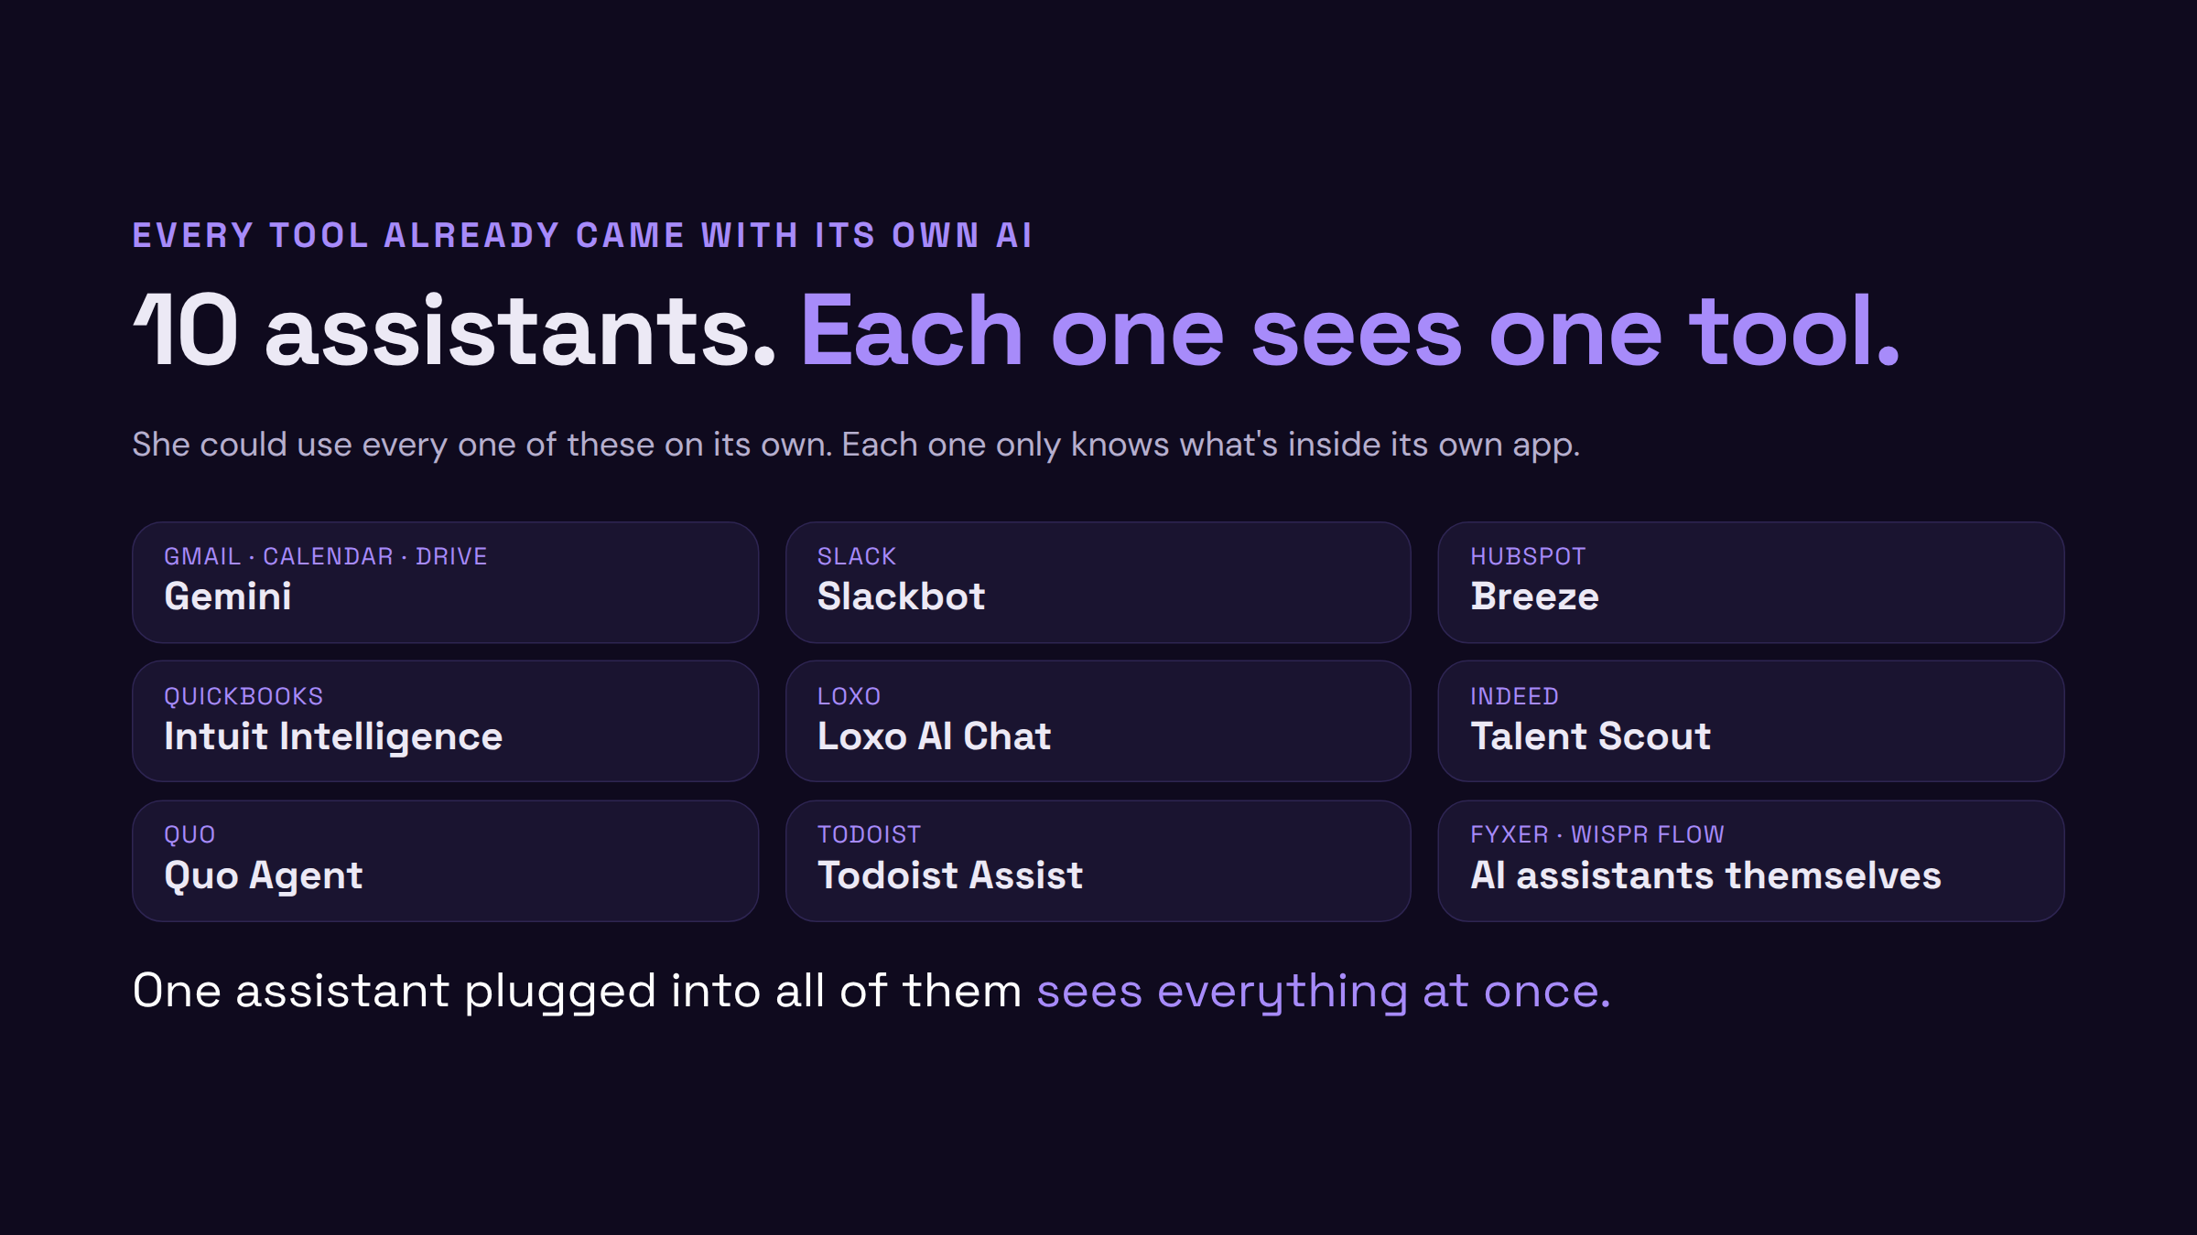The image size is (2197, 1235).
Task: Click the '10 assistants.' headline text
Action: [x=454, y=330]
